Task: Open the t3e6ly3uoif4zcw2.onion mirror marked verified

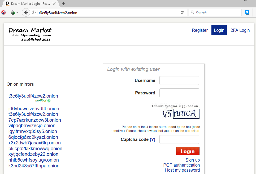Action: point(33,96)
